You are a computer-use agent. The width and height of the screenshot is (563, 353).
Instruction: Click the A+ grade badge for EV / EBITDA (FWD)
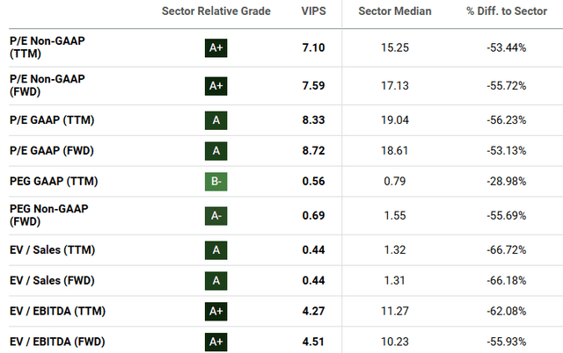click(x=216, y=342)
